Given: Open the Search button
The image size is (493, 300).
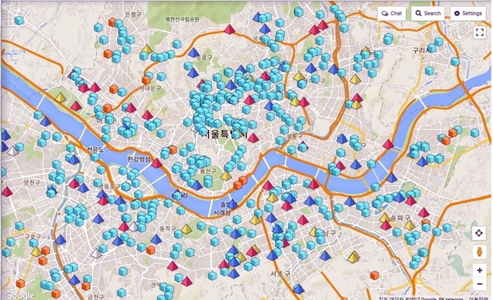Looking at the screenshot, I should (x=428, y=14).
